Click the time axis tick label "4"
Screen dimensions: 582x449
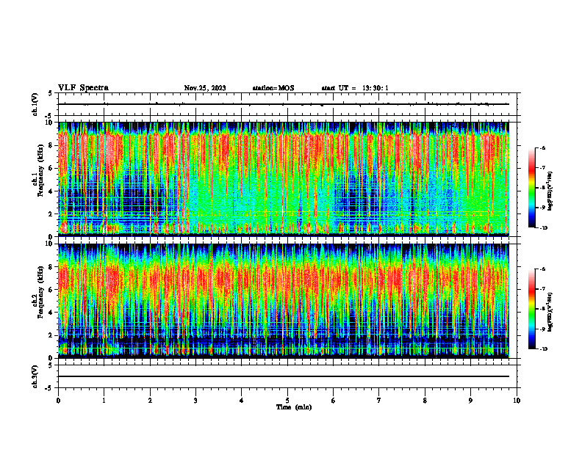pos(242,401)
